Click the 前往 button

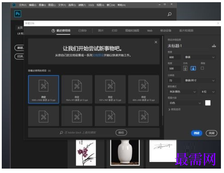[121, 133]
